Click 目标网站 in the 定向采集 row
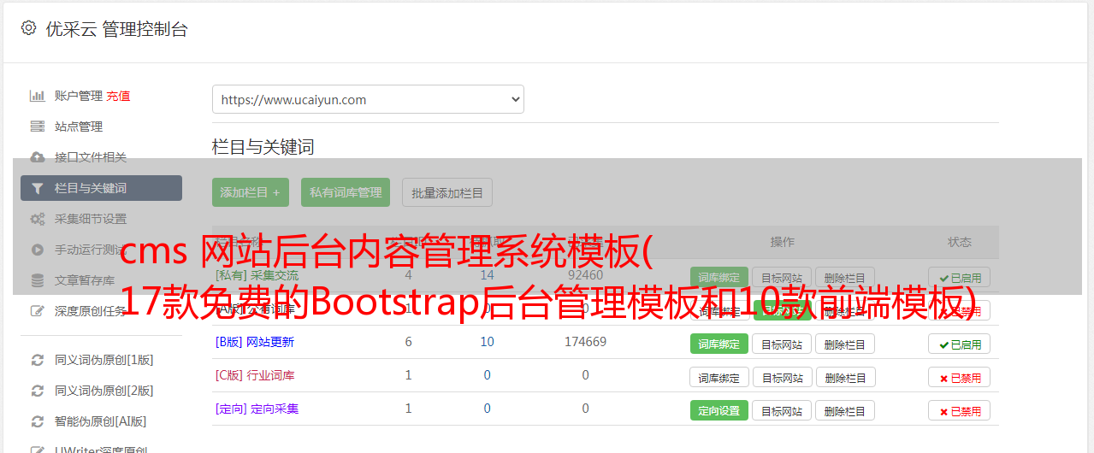This screenshot has height=453, width=1094. click(x=782, y=411)
